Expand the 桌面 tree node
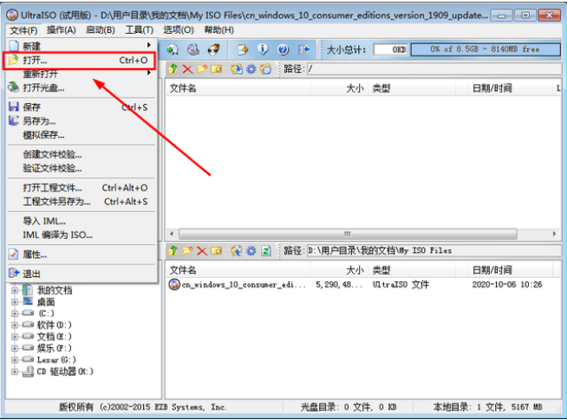 pyautogui.click(x=15, y=302)
